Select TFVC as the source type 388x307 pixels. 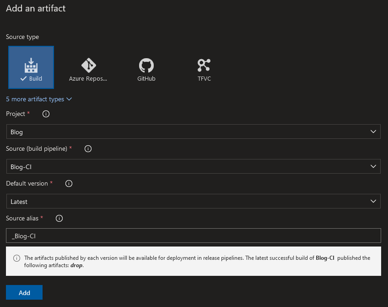(x=204, y=69)
